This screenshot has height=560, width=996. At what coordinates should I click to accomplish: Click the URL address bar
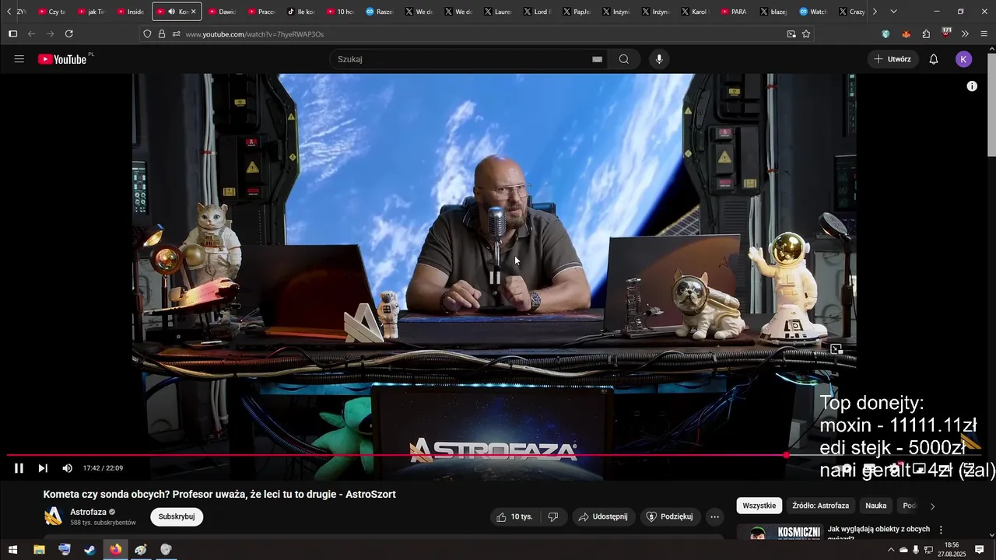[475, 34]
